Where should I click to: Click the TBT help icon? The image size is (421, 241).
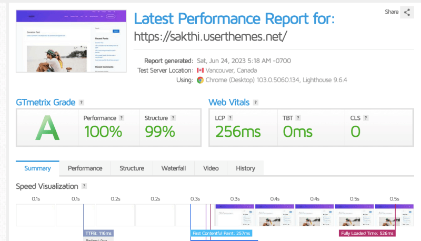tap(298, 118)
